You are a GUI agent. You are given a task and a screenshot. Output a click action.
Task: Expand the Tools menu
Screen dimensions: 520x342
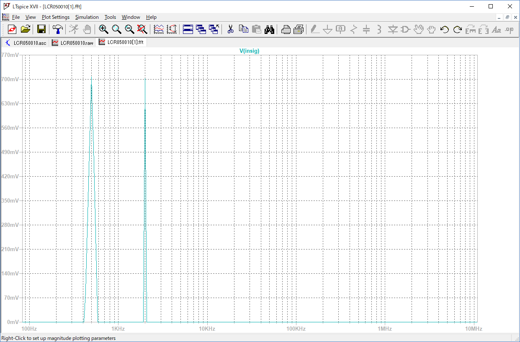click(110, 17)
